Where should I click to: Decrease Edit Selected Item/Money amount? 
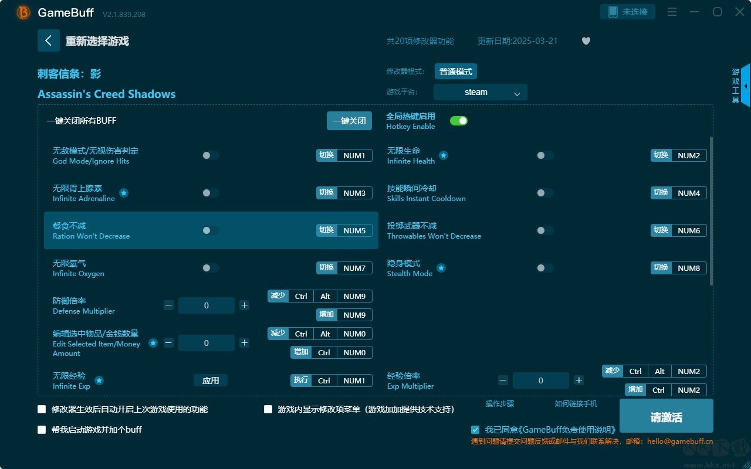[168, 343]
